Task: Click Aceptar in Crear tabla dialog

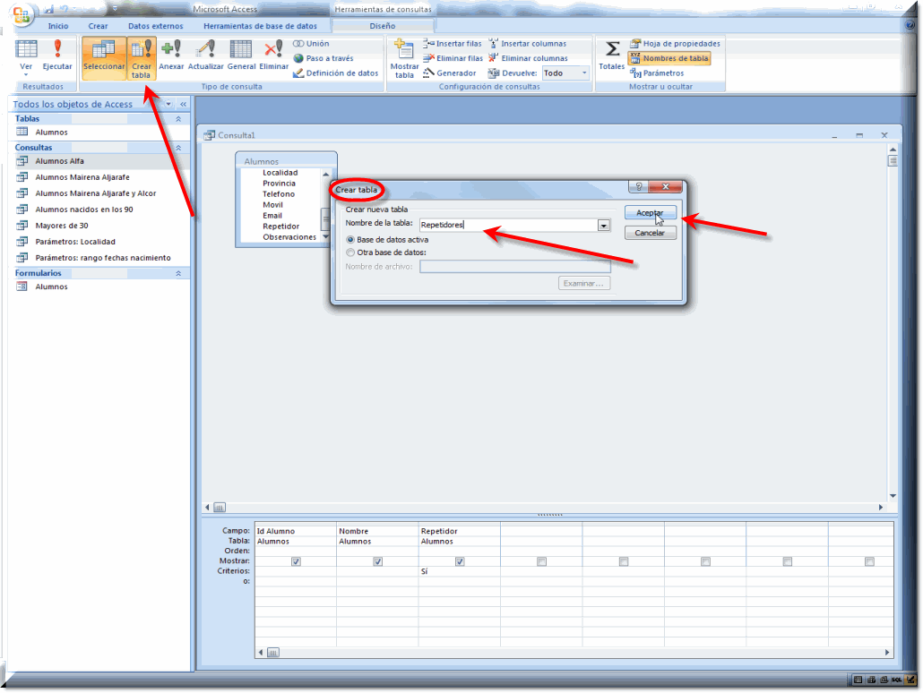Action: [650, 213]
